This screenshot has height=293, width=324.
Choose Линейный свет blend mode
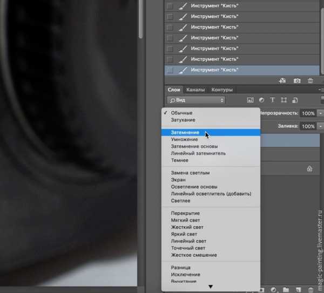point(211,241)
